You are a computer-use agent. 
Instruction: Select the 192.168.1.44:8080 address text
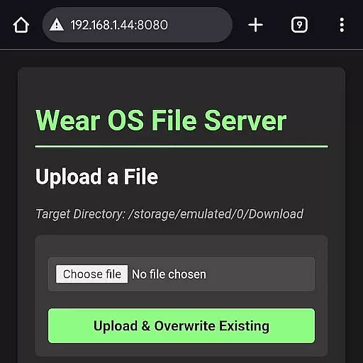pos(119,25)
